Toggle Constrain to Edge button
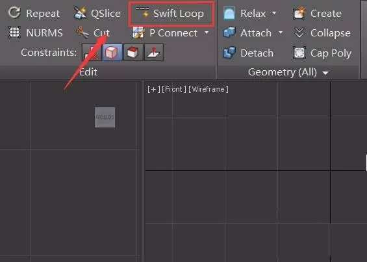 coord(112,52)
